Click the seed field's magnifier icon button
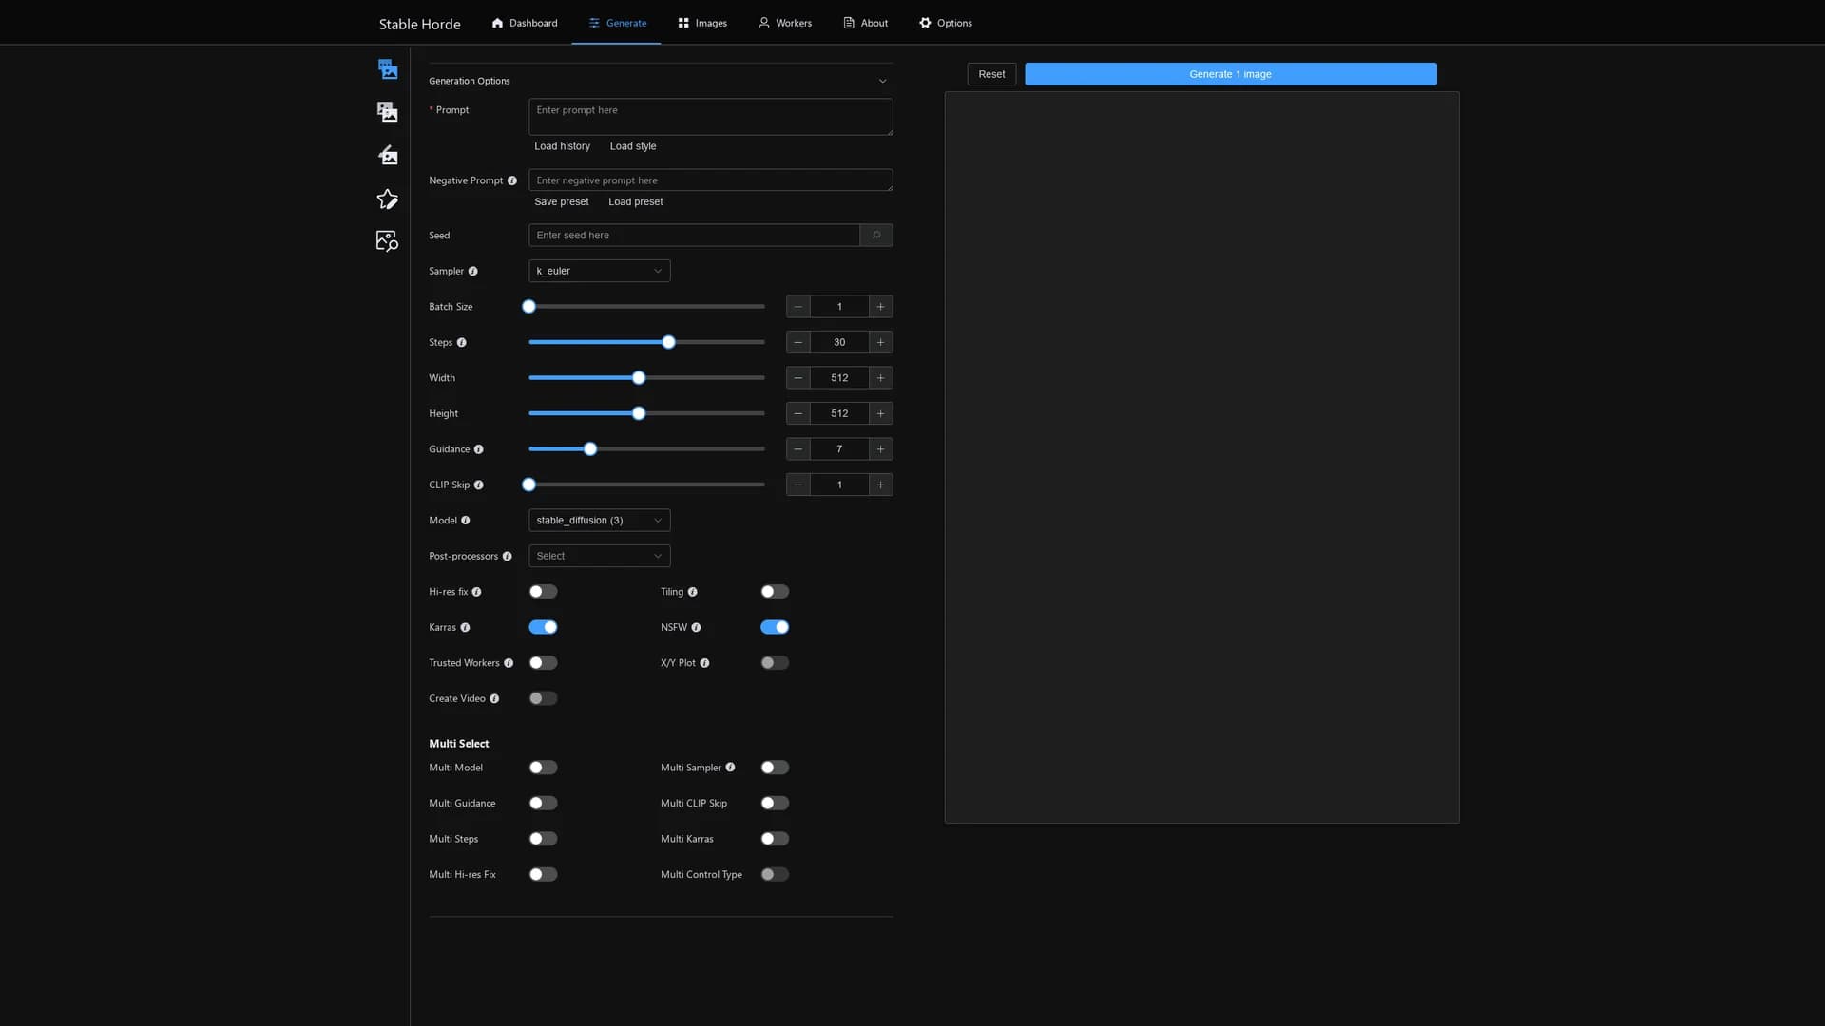Image resolution: width=1825 pixels, height=1026 pixels. click(x=876, y=236)
